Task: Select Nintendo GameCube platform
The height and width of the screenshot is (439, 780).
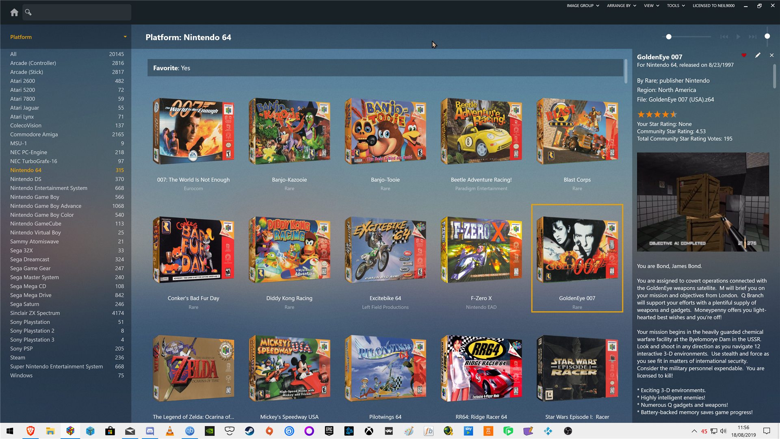Action: 67,224
